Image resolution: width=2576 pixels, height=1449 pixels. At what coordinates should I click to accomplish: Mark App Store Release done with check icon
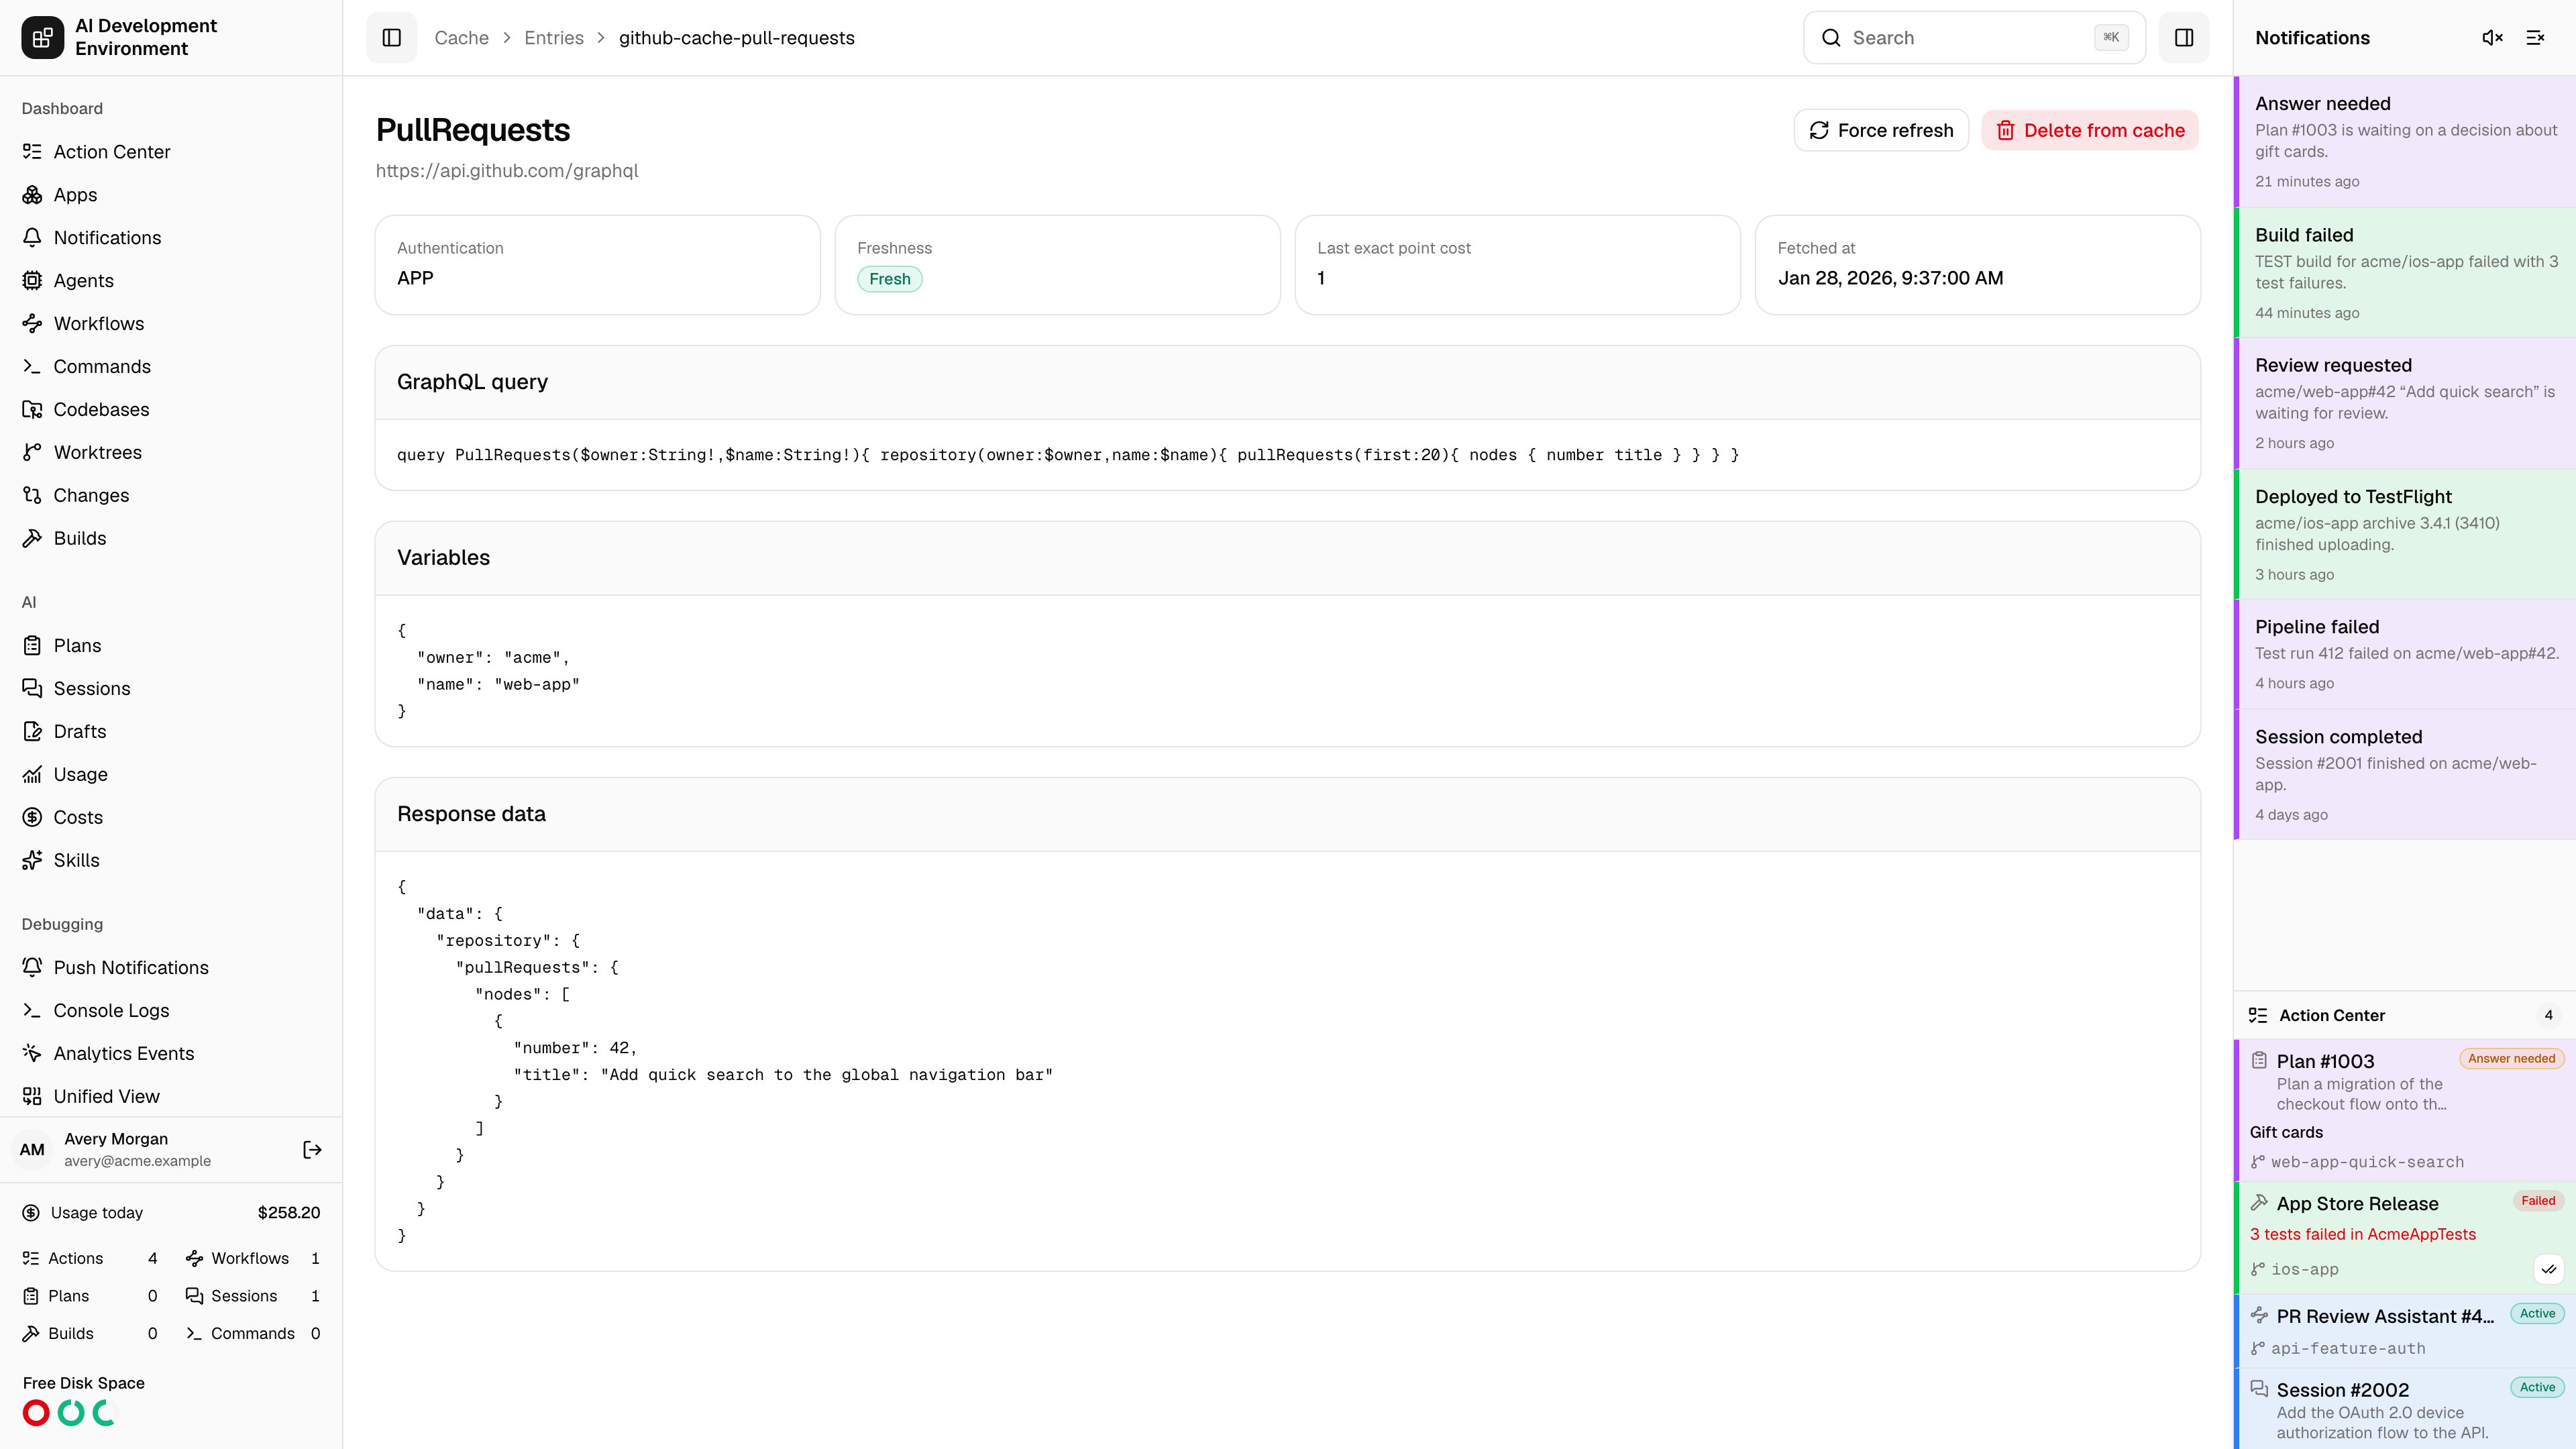pyautogui.click(x=2549, y=1269)
